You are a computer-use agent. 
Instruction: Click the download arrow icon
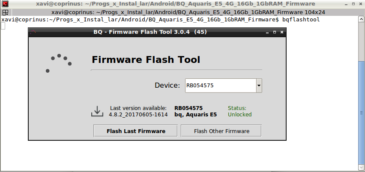(97, 111)
